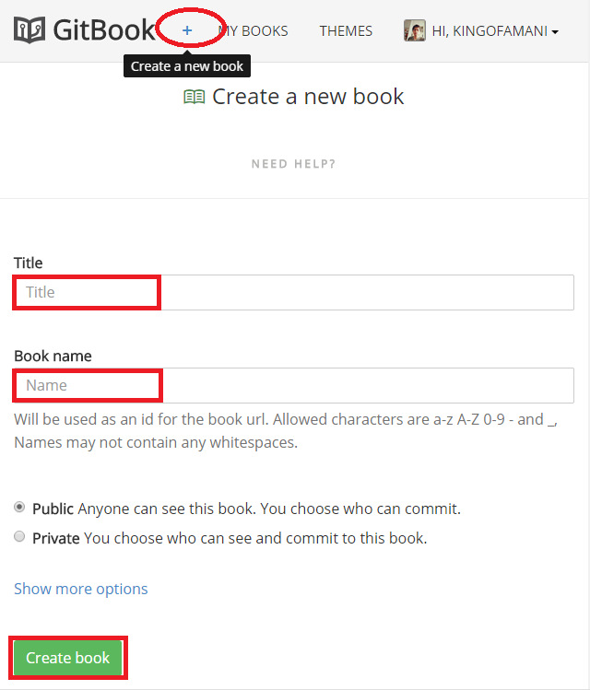Open the NEED HELP? link
This screenshot has width=590, height=690.
tap(293, 164)
